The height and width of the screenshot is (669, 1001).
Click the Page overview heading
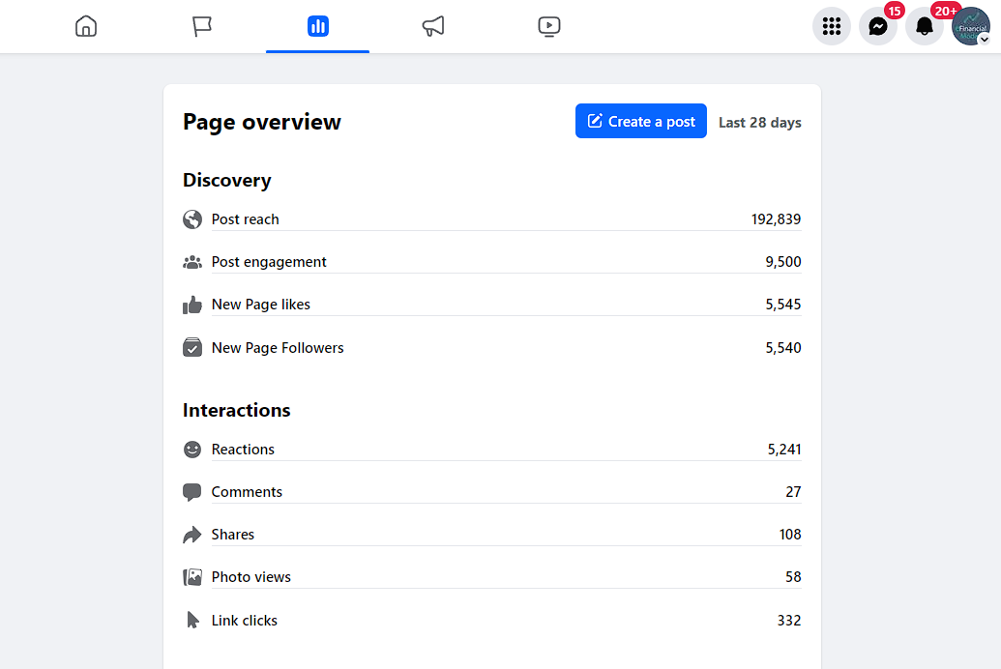tap(262, 122)
